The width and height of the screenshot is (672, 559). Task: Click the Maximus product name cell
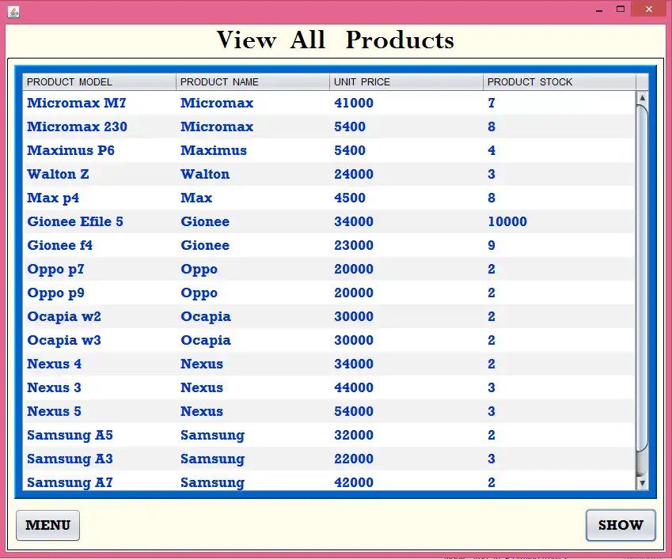pyautogui.click(x=252, y=150)
